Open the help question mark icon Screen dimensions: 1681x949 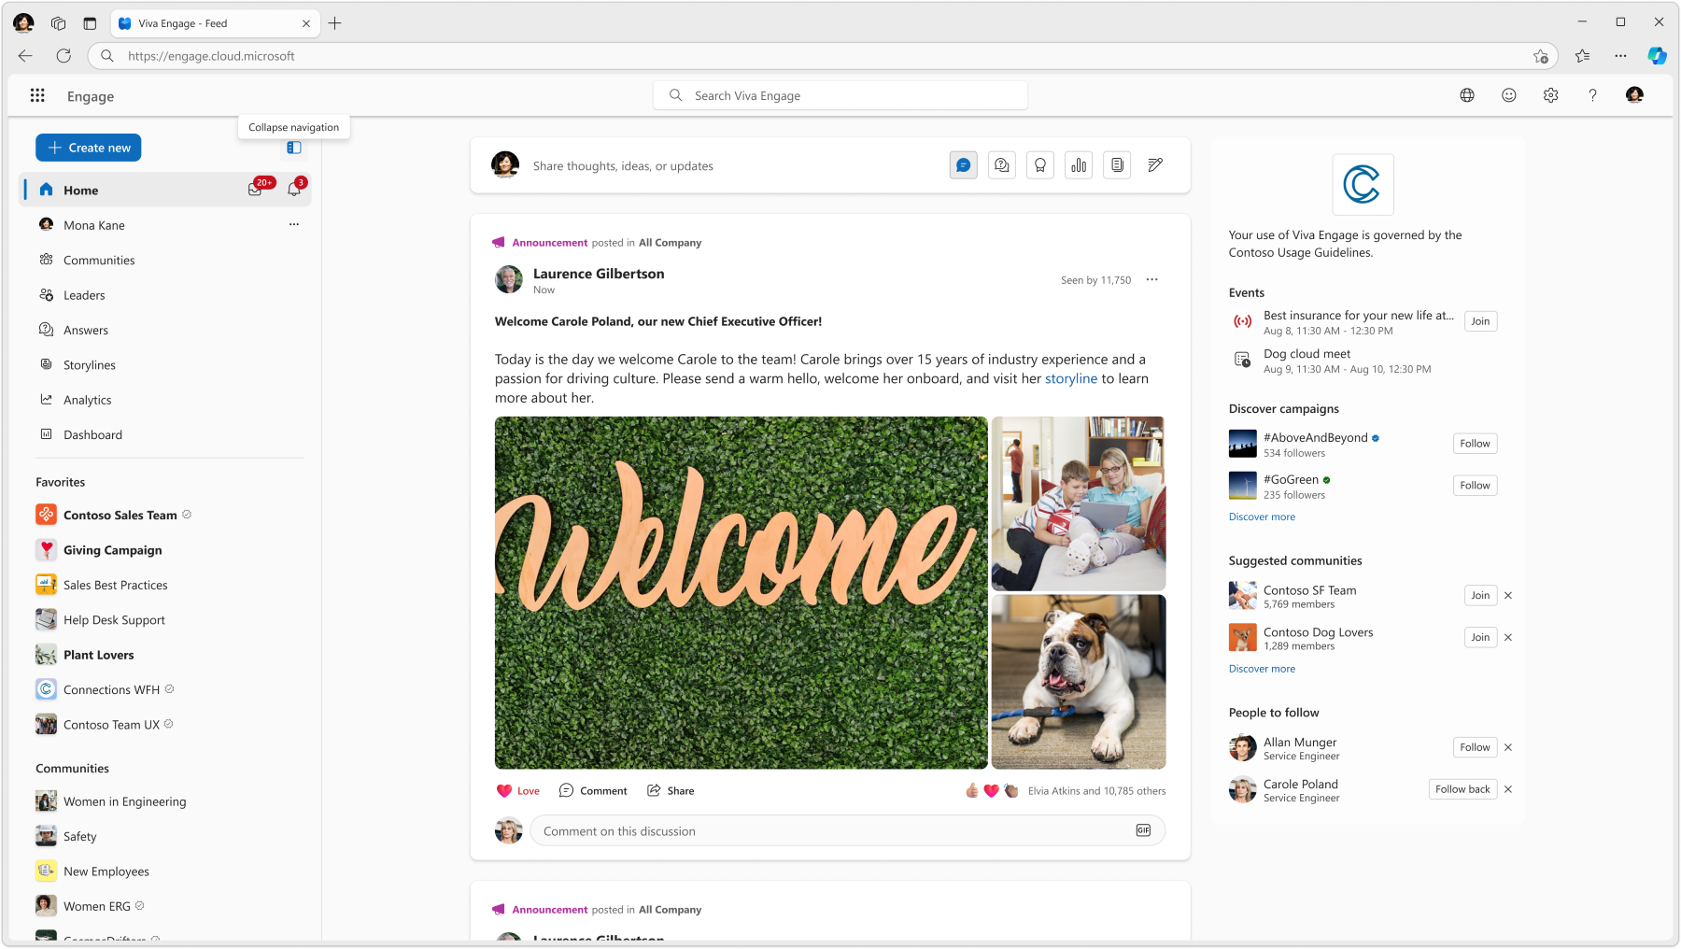tap(1592, 95)
